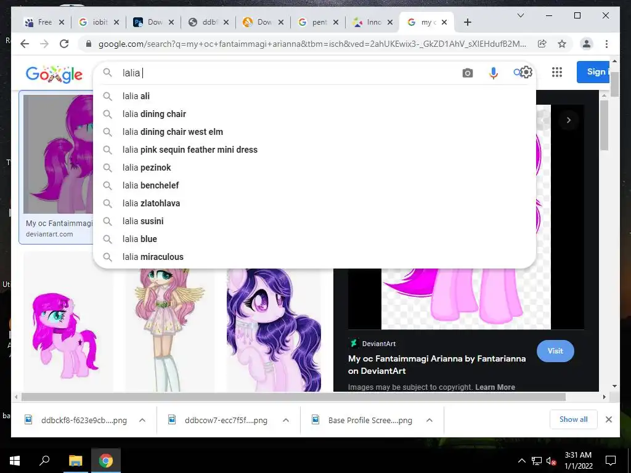Open the purple-haired pony thumbnail

(274, 330)
